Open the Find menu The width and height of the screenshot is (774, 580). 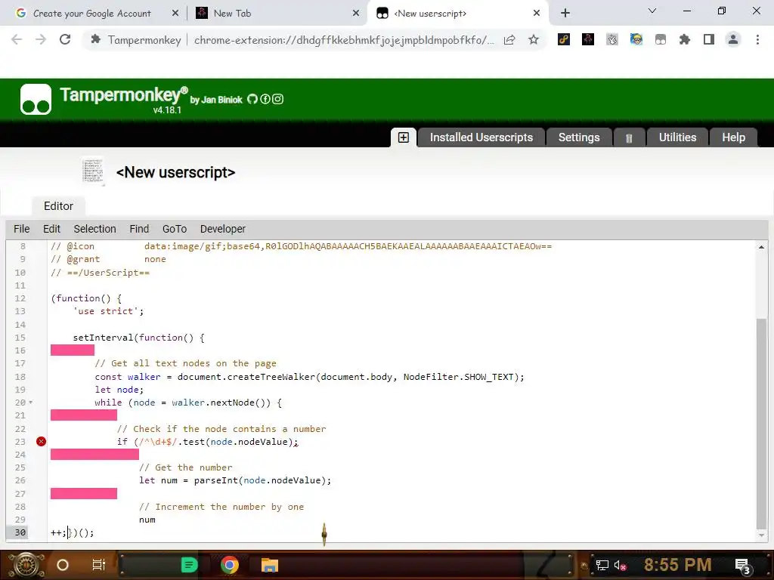coord(139,230)
